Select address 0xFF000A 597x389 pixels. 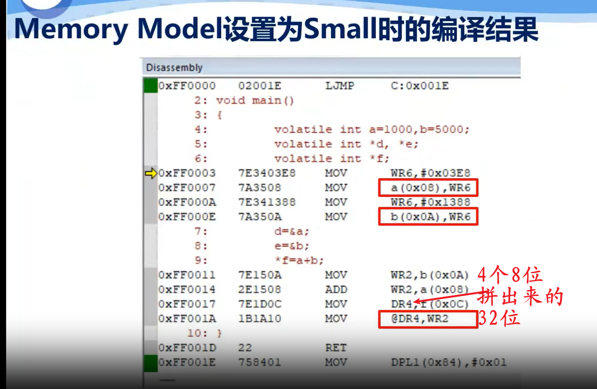point(187,202)
